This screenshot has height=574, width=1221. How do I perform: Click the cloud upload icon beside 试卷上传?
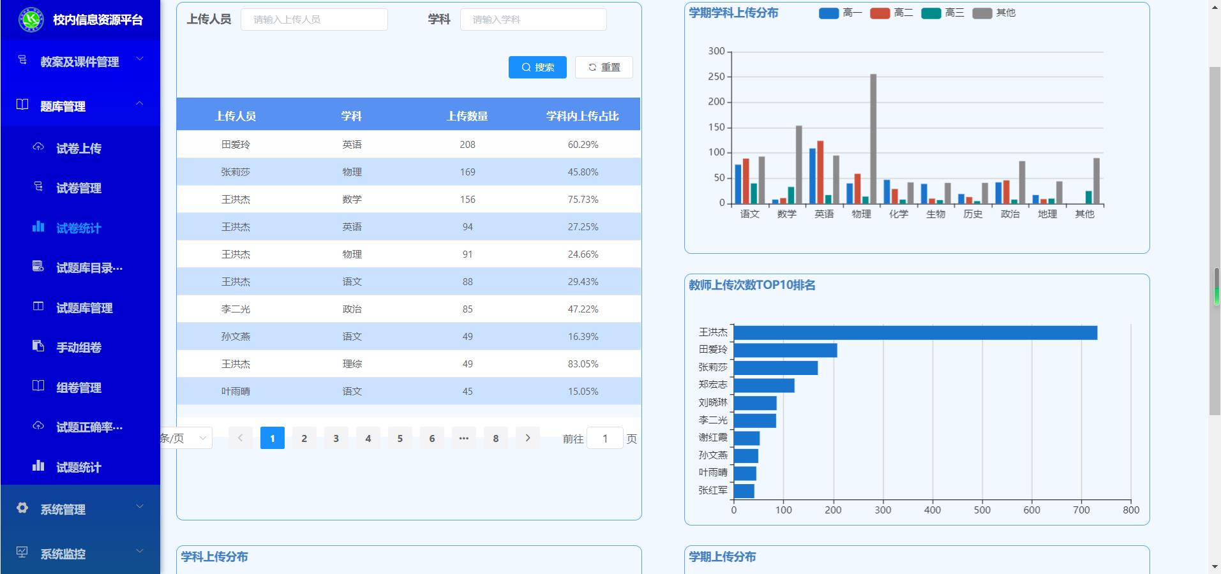38,147
